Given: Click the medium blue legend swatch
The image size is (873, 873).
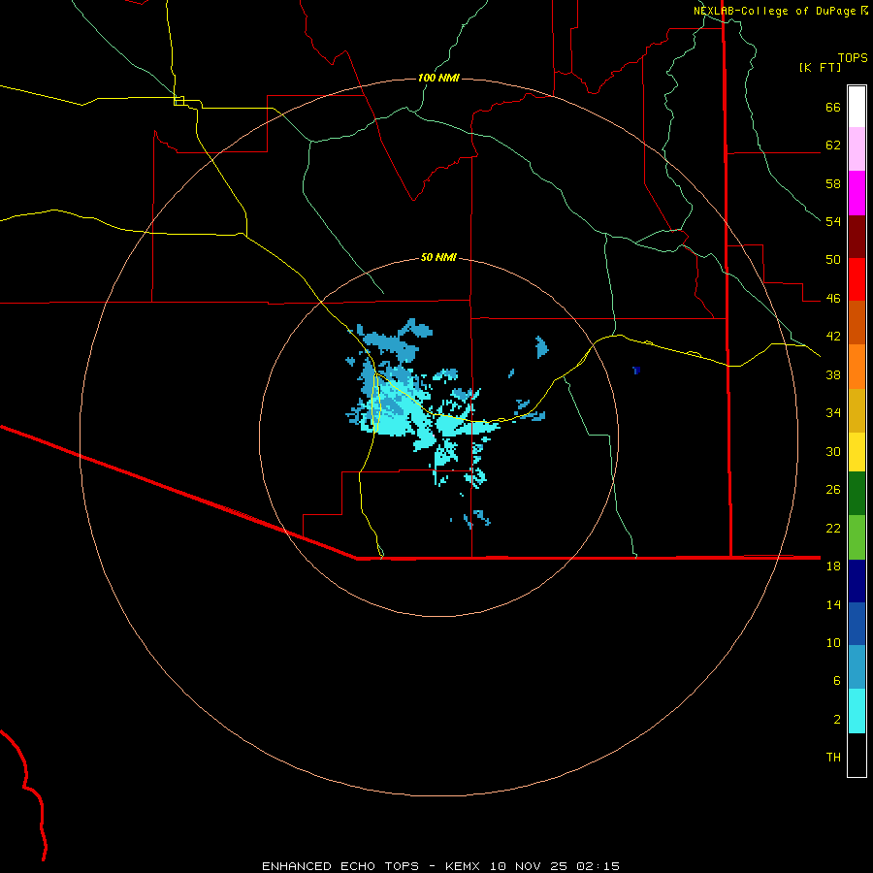Looking at the screenshot, I should pos(857,624).
